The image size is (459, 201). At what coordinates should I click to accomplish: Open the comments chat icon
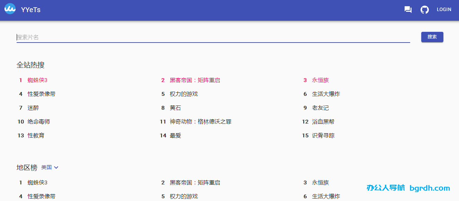pyautogui.click(x=408, y=10)
